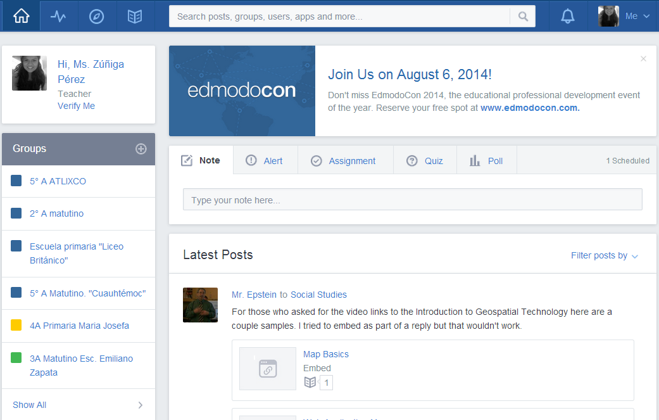Click the Verify Me link
Image resolution: width=659 pixels, height=420 pixels.
[76, 106]
